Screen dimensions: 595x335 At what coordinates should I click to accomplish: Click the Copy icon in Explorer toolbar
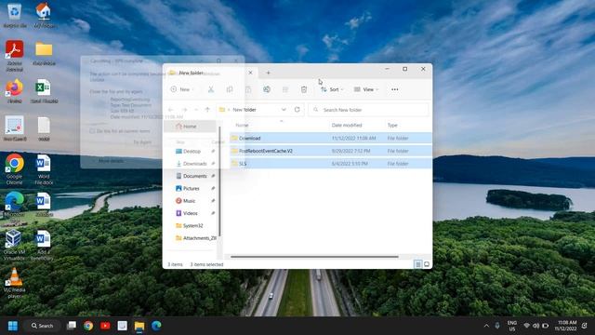pos(230,89)
